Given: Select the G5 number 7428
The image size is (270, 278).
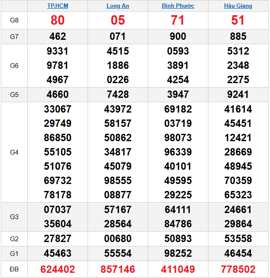Looking at the screenshot, I should [x=117, y=95].
